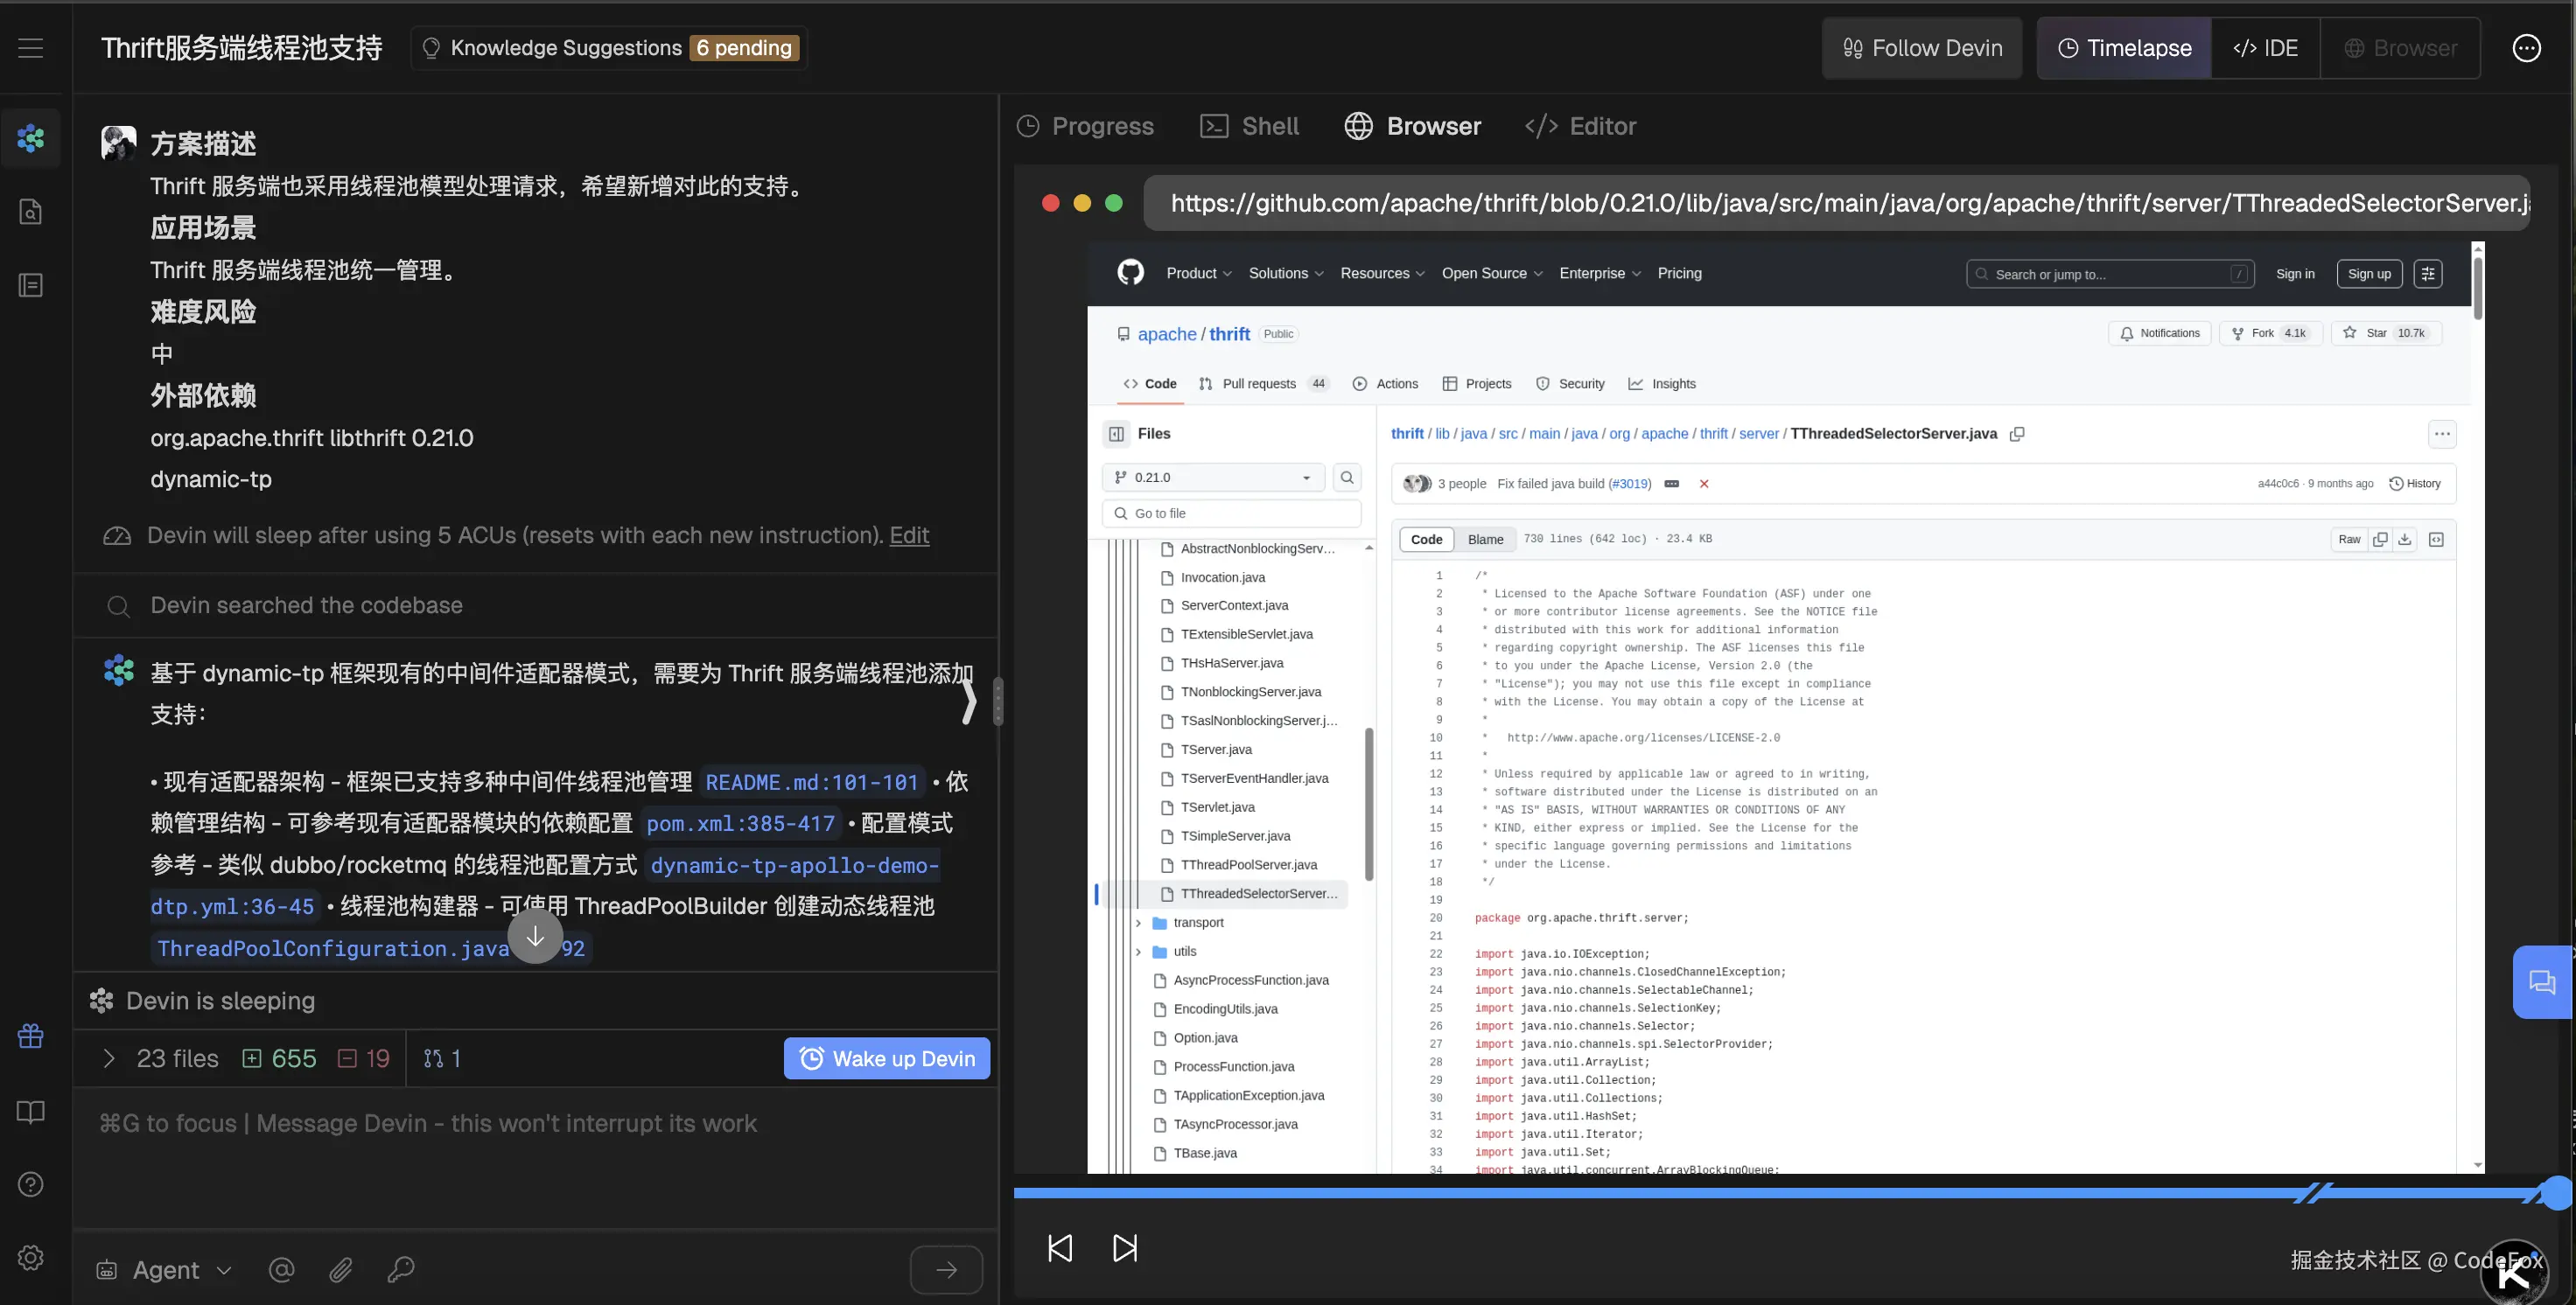2576x1305 pixels.
Task: Open the help question-mark icon
Action: pos(31,1184)
